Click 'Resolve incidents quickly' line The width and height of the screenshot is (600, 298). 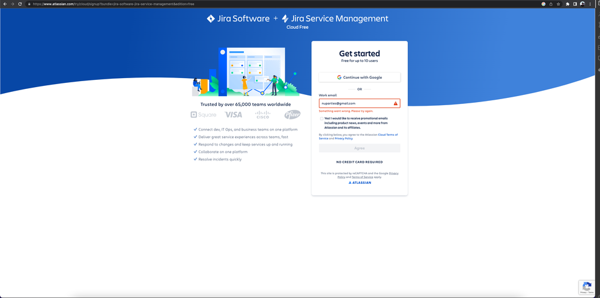tap(220, 159)
